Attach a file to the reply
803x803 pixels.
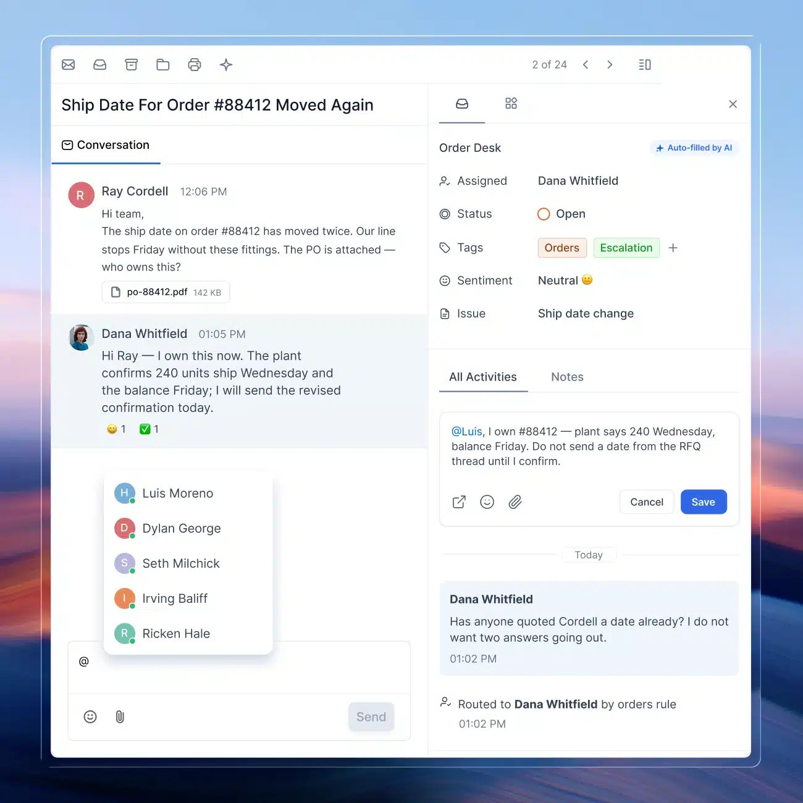[120, 717]
